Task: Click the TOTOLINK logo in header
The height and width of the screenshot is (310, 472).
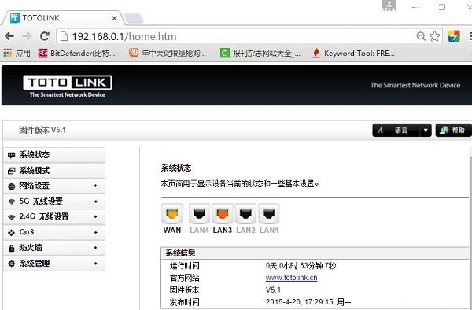Action: [68, 86]
